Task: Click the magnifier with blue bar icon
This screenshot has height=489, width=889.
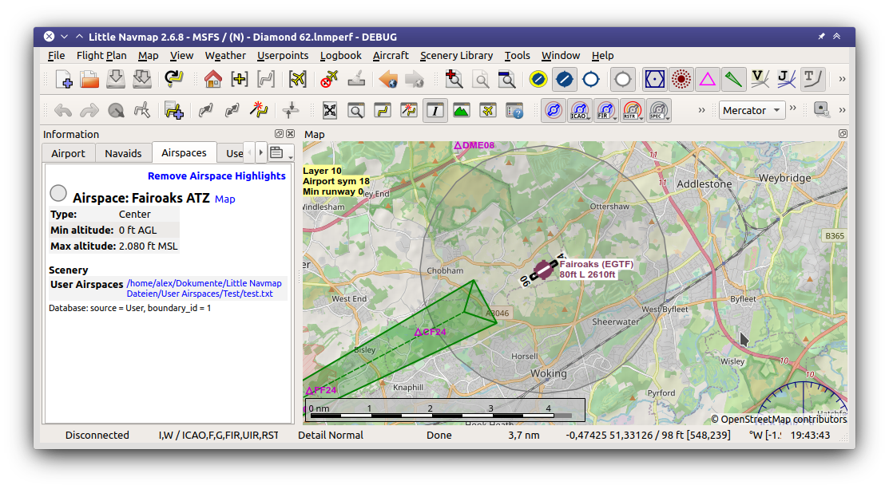Action: click(x=506, y=79)
